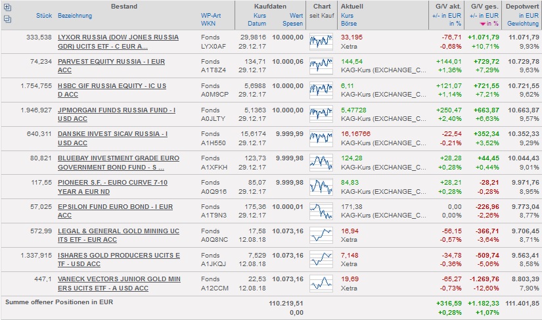The height and width of the screenshot is (320, 542).
Task: Select WKN A0Q8NC text
Action: (214, 239)
